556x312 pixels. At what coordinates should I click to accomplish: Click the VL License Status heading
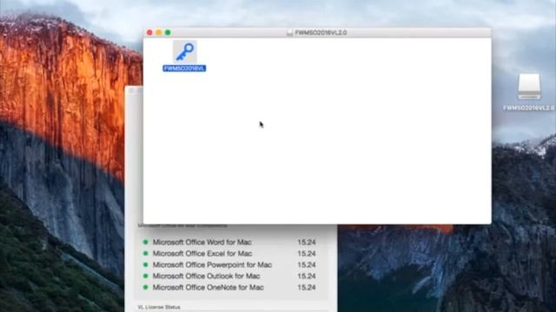[159, 307]
